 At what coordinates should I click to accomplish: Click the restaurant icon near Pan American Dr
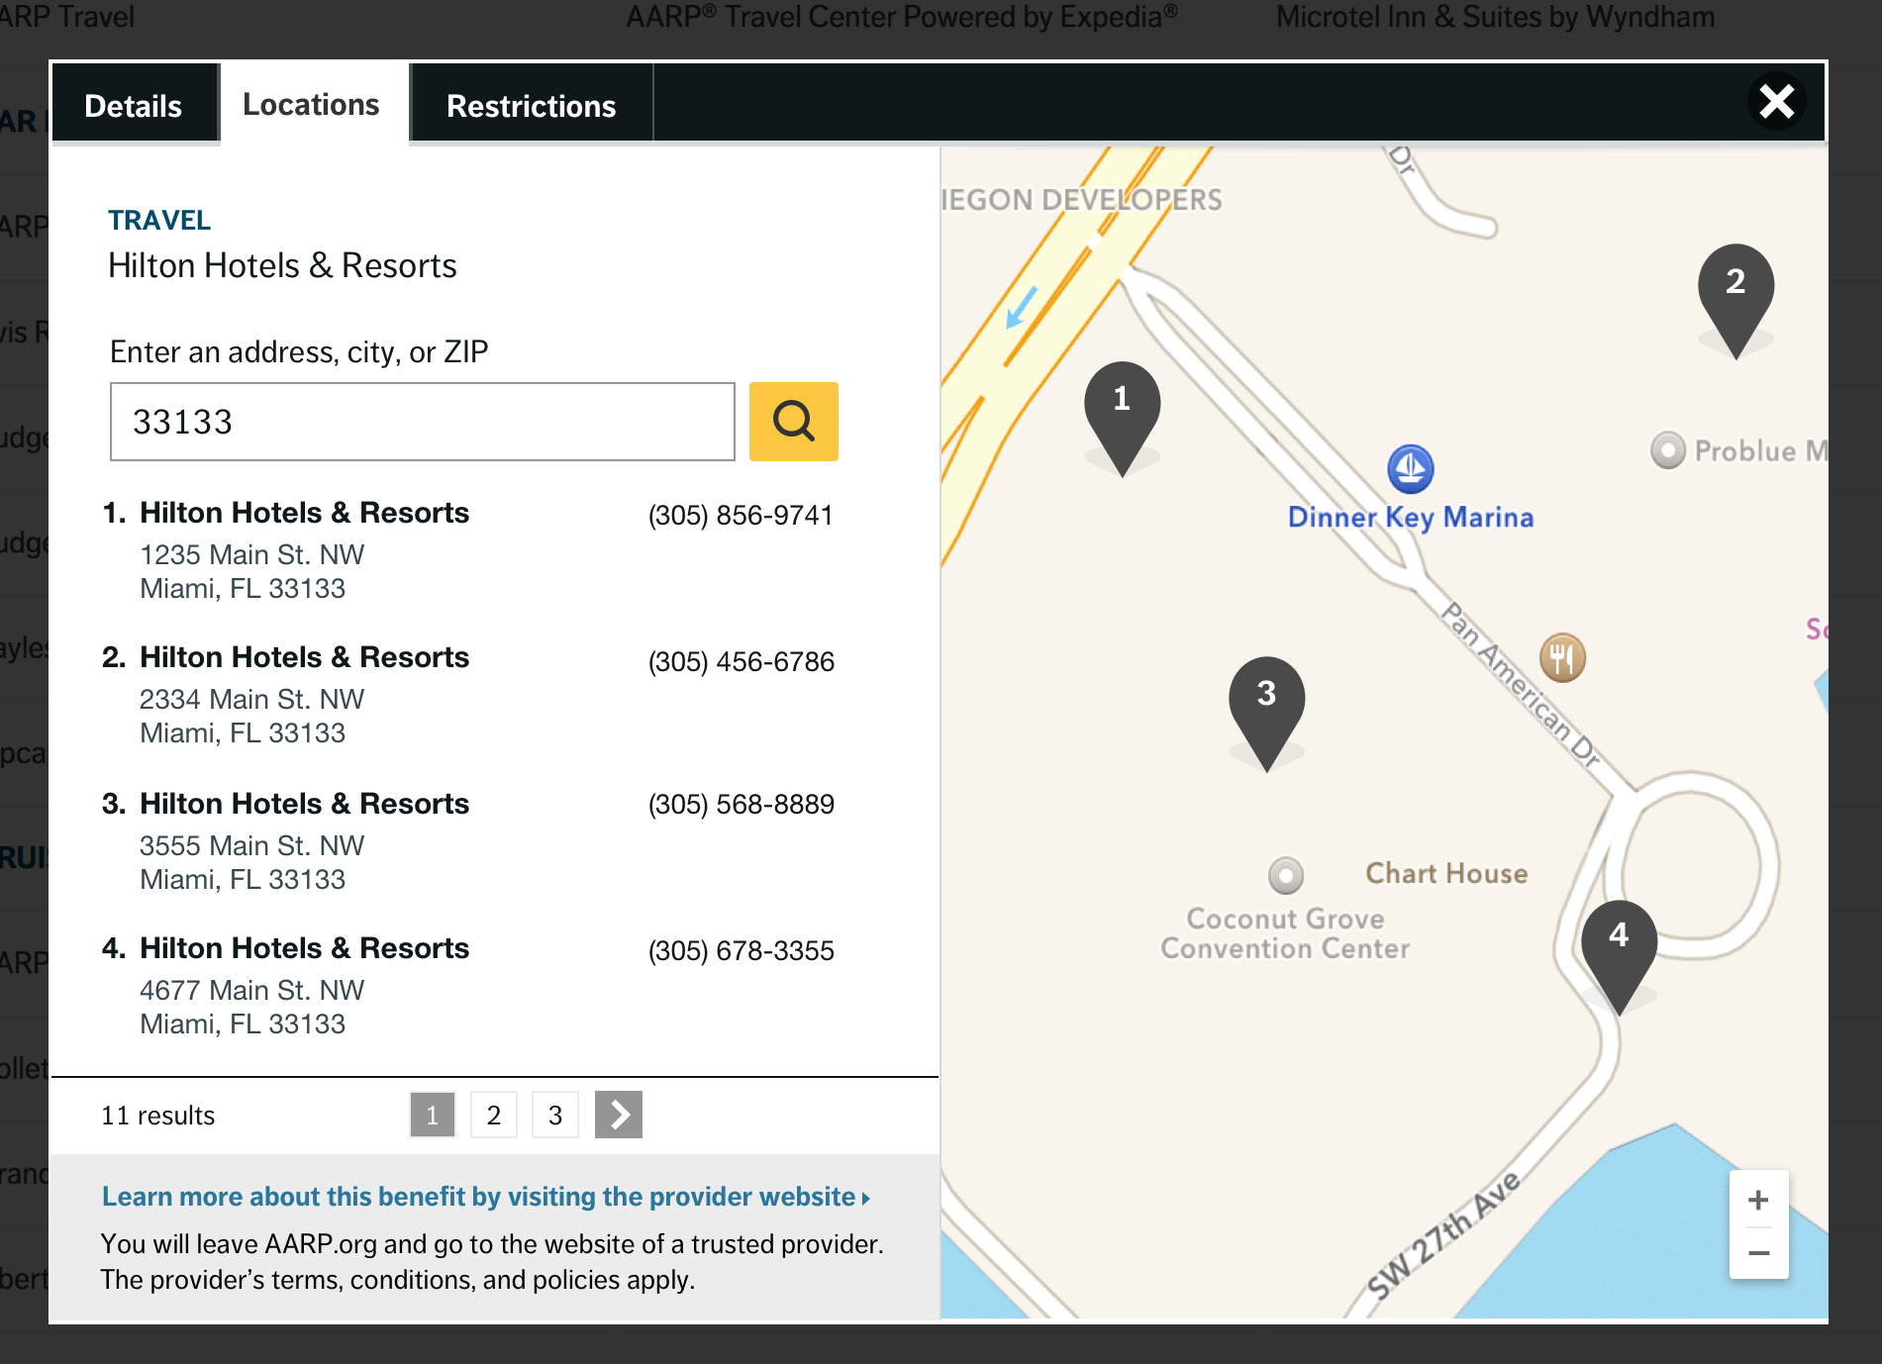1562,656
